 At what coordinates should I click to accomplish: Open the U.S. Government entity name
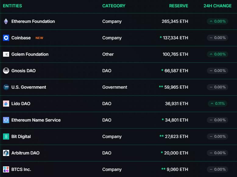pyautogui.click(x=29, y=87)
